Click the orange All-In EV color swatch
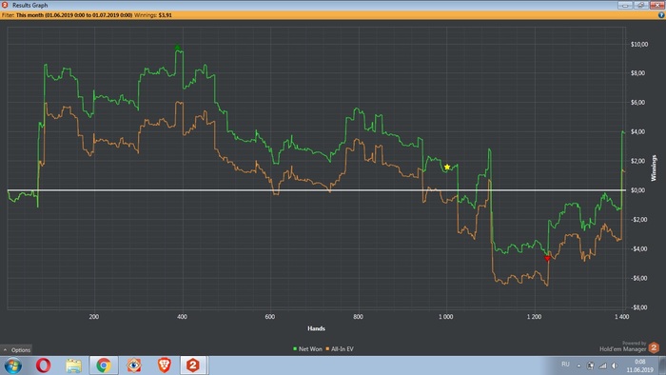Viewport: 666px width, 375px height. coord(327,349)
